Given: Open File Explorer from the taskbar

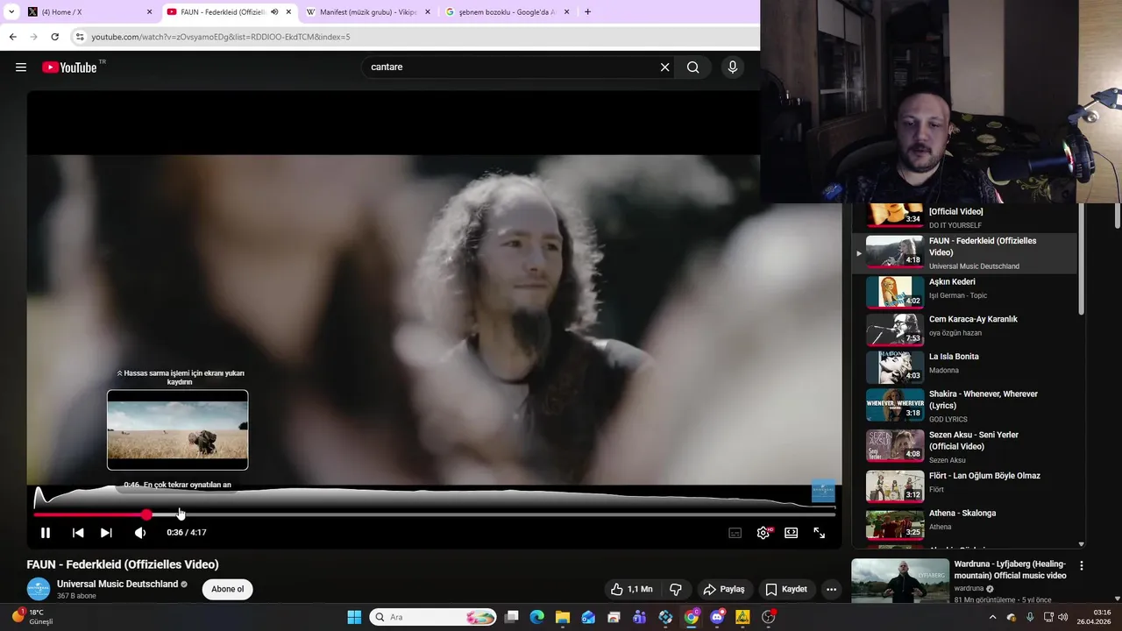Looking at the screenshot, I should 562,617.
